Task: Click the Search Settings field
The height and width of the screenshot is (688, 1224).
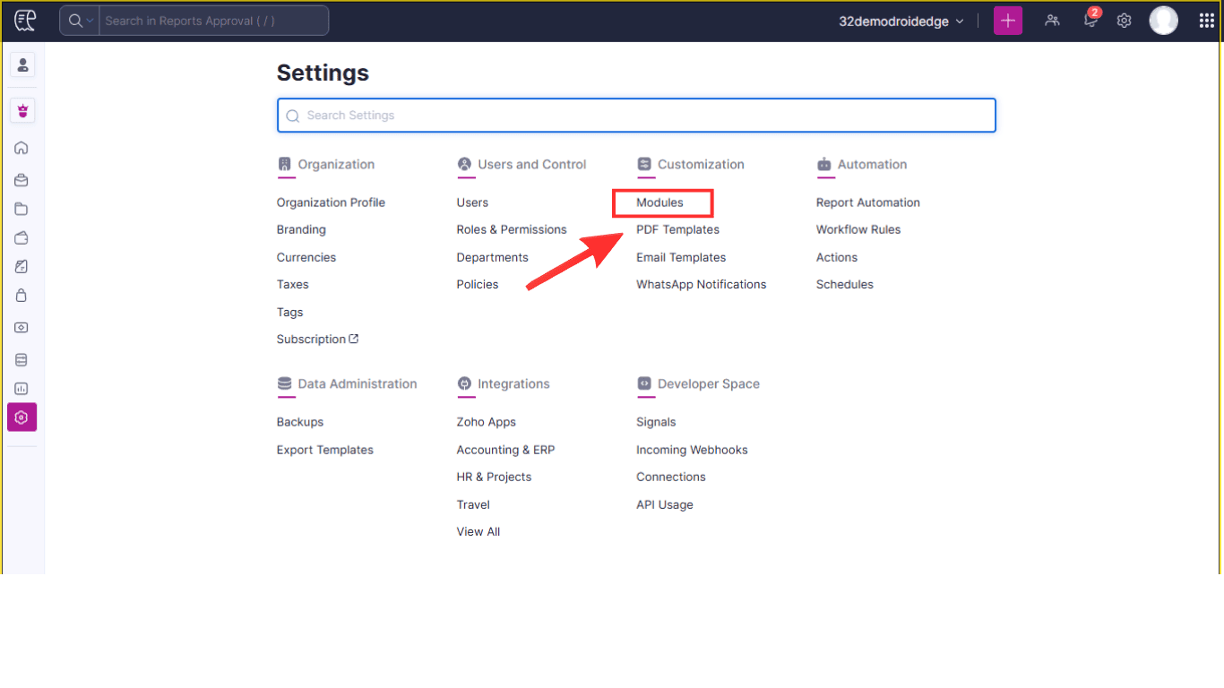Action: [636, 116]
